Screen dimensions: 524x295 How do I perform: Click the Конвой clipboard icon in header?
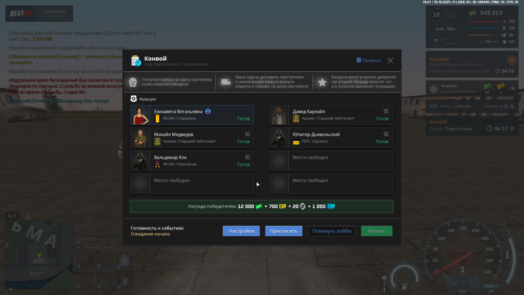tap(136, 61)
